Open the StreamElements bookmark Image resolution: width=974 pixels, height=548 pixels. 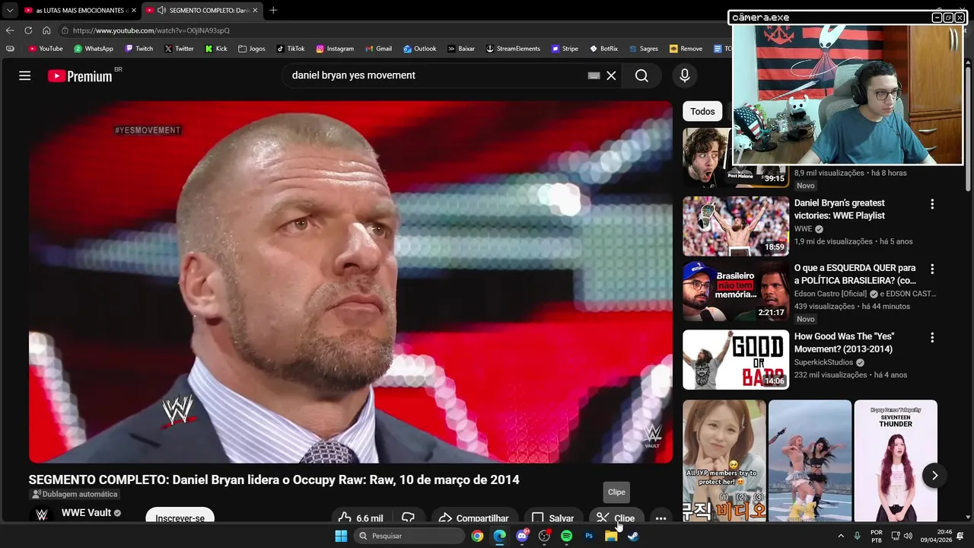tap(513, 49)
